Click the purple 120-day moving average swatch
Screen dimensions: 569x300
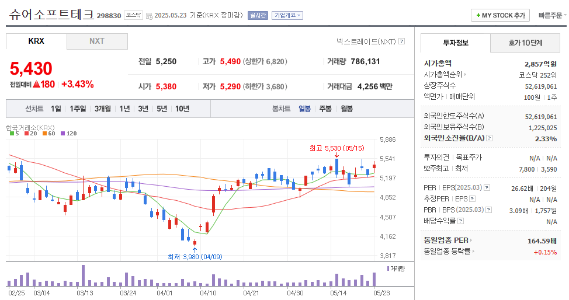point(63,134)
